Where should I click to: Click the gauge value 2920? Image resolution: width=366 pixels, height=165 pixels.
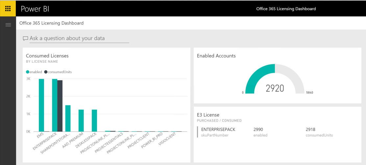tap(275, 88)
